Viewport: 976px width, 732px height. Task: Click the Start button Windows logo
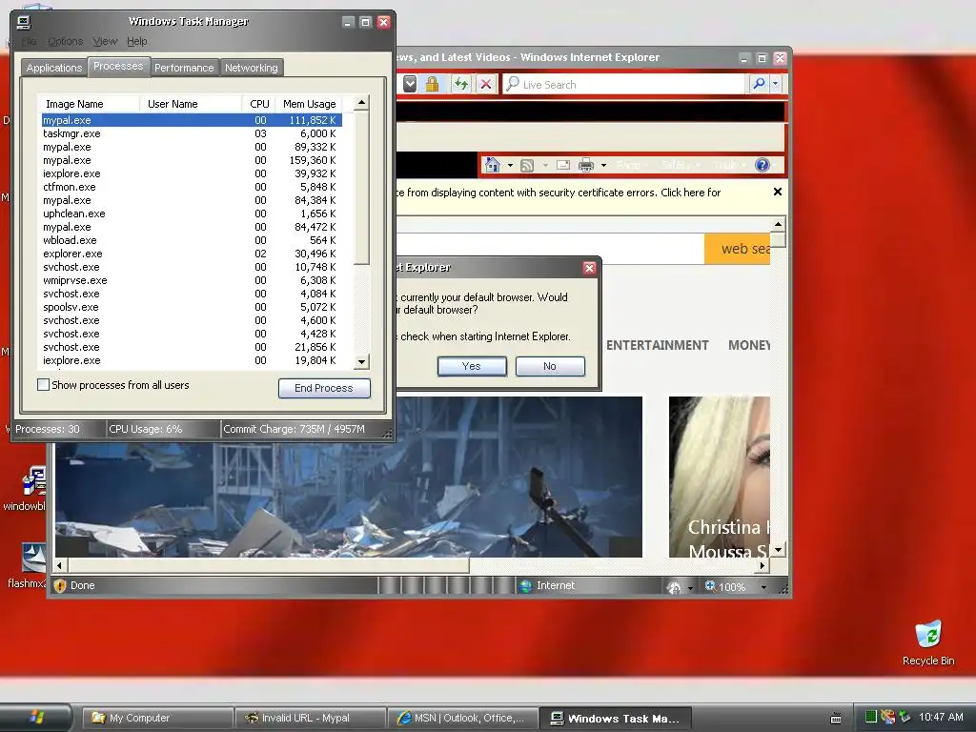point(36,717)
